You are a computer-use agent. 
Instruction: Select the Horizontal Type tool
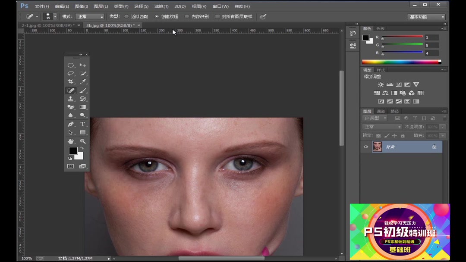pos(83,124)
